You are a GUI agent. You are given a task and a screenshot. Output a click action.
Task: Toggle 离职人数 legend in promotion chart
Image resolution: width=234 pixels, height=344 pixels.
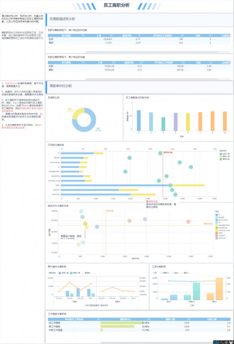click(x=75, y=273)
